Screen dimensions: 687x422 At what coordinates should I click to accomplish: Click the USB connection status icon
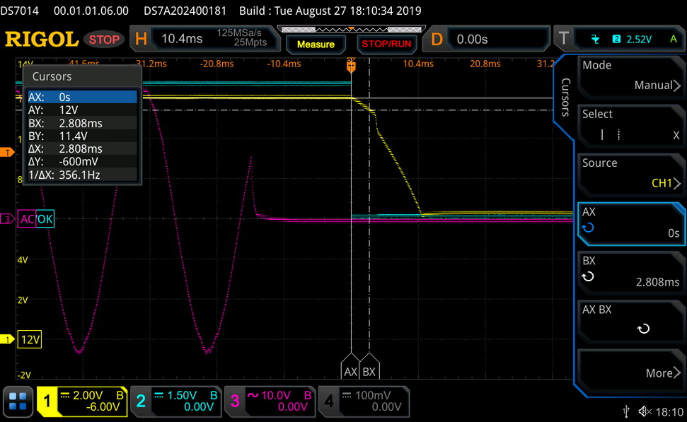coord(627,411)
